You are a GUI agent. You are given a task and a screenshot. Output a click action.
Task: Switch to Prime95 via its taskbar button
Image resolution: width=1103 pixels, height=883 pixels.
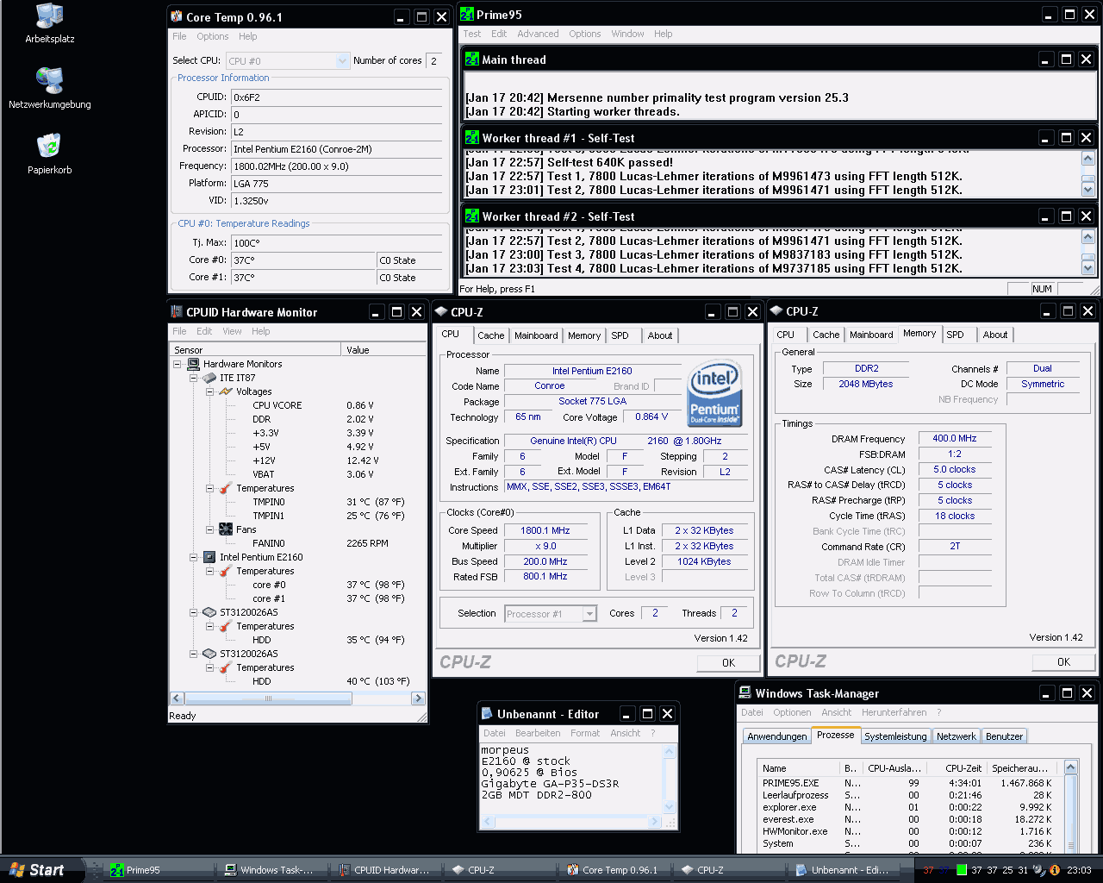point(157,870)
